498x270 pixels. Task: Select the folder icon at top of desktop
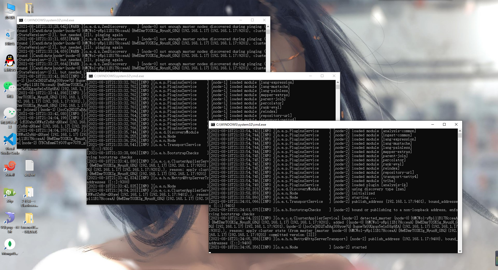pyautogui.click(x=29, y=8)
